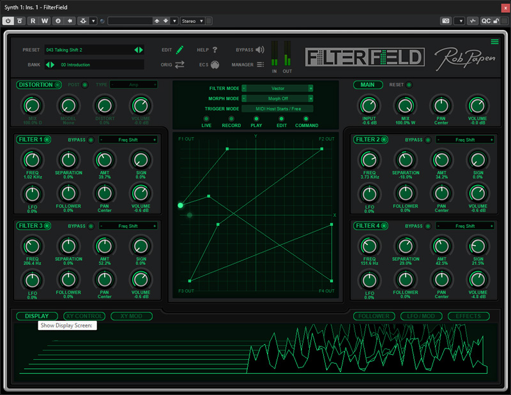Toggle Filter 4 Bypass LED
The width and height of the screenshot is (511, 395).
click(x=428, y=226)
